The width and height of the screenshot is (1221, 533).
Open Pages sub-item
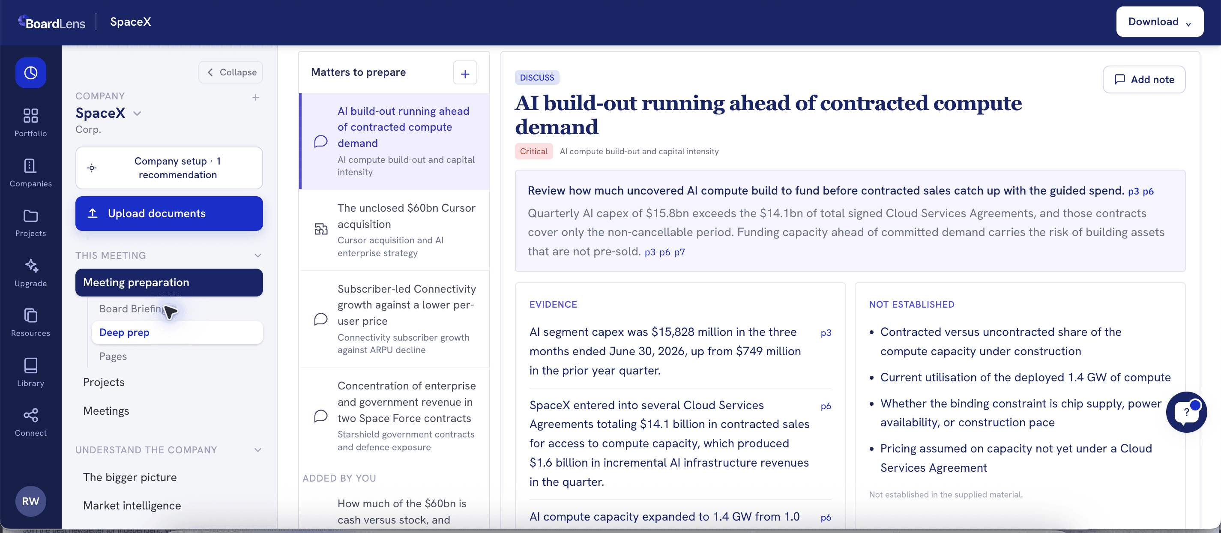pyautogui.click(x=113, y=356)
